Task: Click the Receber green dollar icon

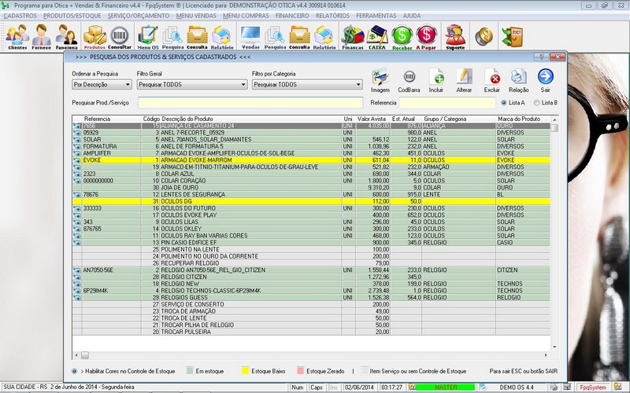Action: coord(402,36)
